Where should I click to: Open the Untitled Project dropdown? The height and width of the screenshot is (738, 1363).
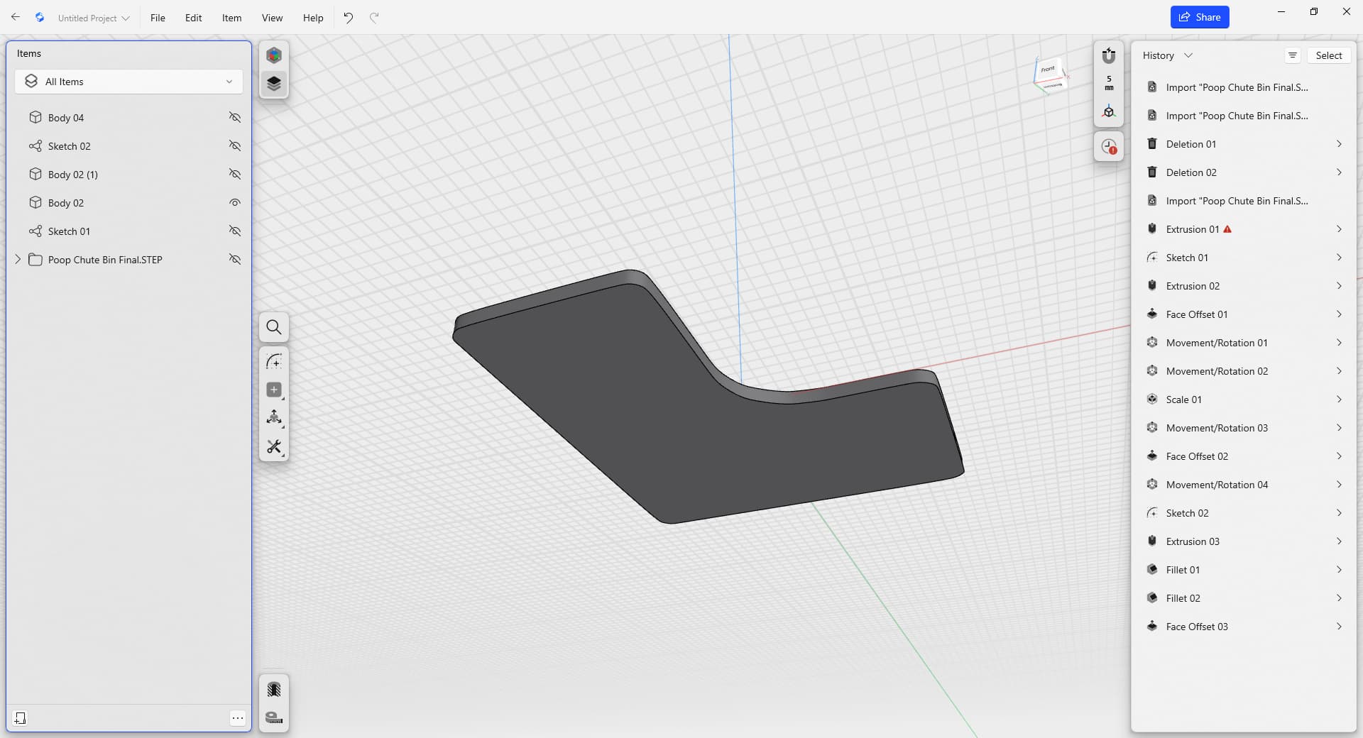(93, 18)
